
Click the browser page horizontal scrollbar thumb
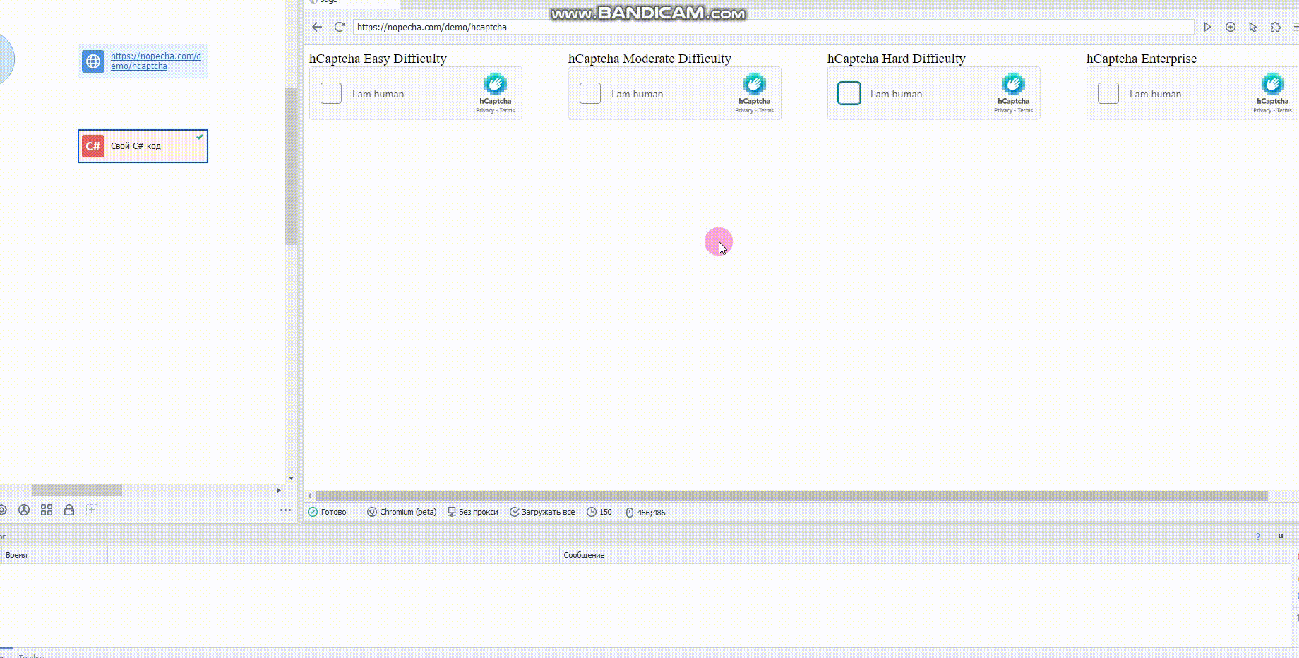(791, 496)
